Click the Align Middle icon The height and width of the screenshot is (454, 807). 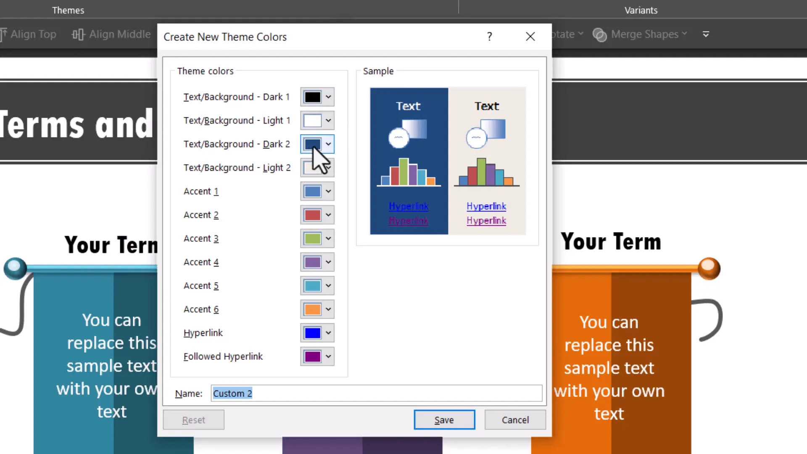pyautogui.click(x=78, y=34)
